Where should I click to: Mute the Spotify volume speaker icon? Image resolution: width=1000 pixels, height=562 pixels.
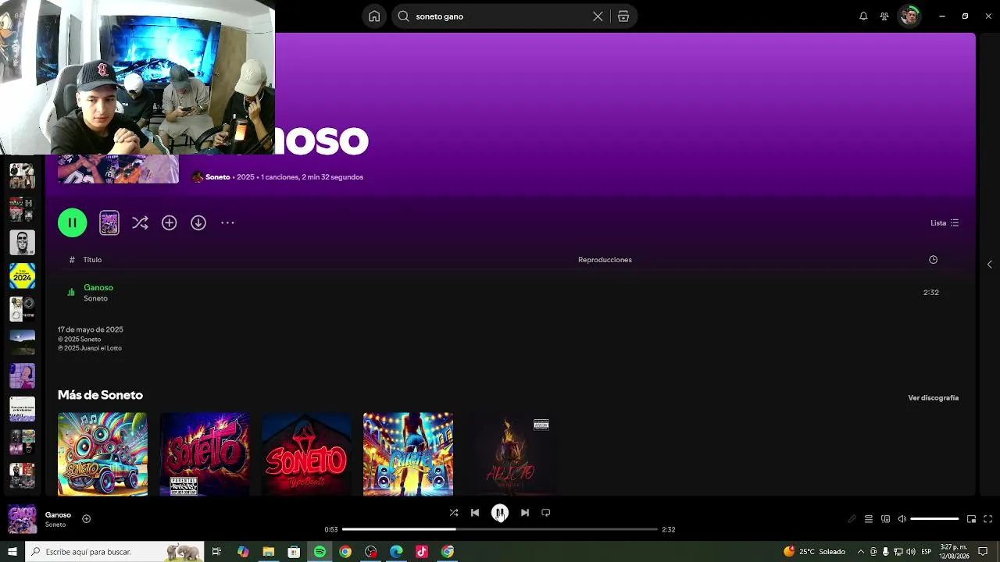click(902, 519)
